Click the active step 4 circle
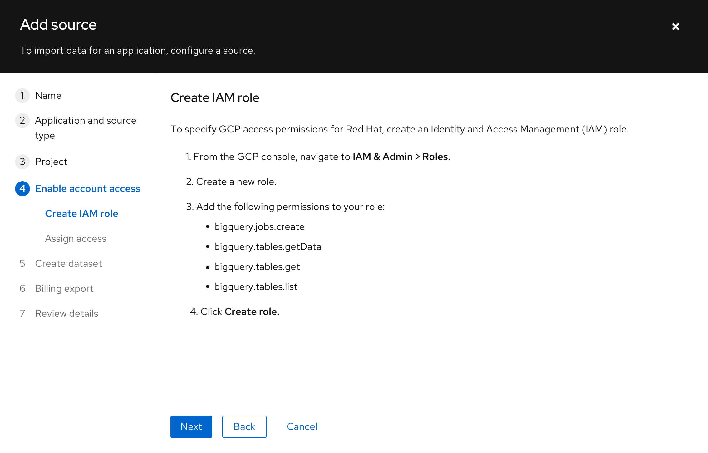 tap(22, 188)
